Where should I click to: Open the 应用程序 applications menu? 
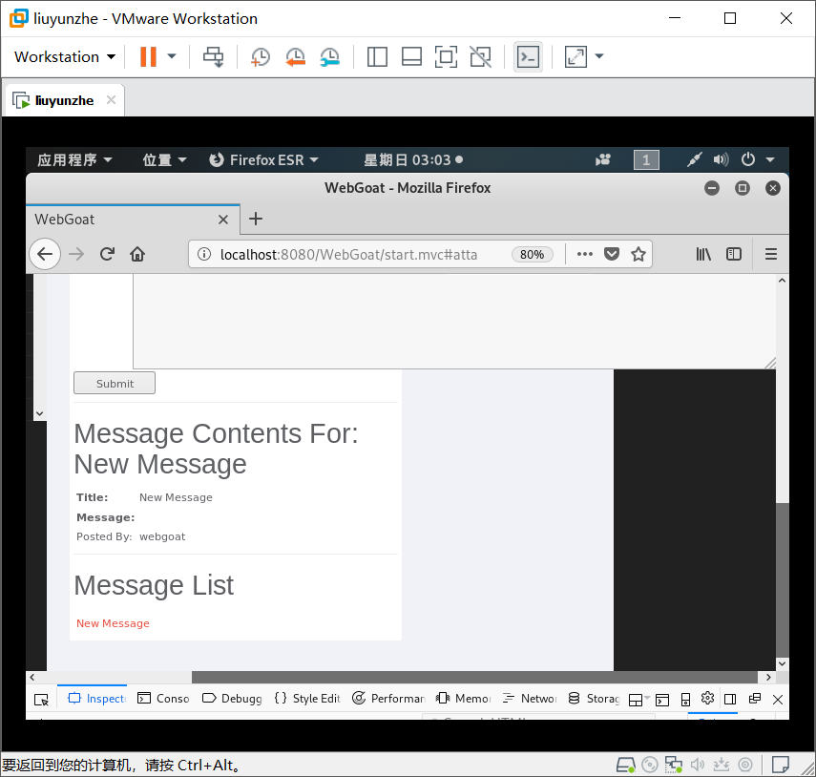pos(74,159)
